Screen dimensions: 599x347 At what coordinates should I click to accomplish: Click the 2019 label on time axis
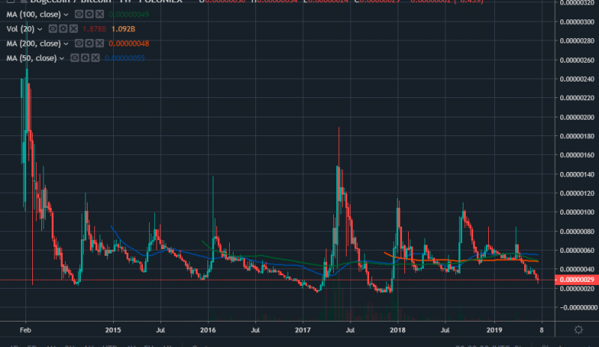coord(494,330)
